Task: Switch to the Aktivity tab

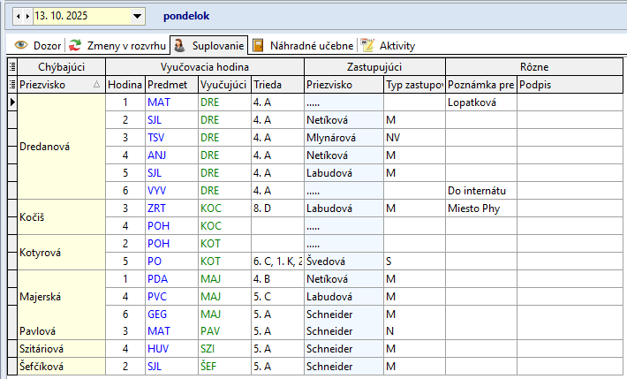Action: (397, 45)
